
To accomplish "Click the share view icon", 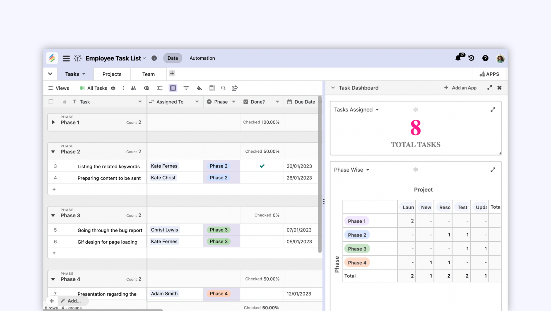I will (235, 88).
